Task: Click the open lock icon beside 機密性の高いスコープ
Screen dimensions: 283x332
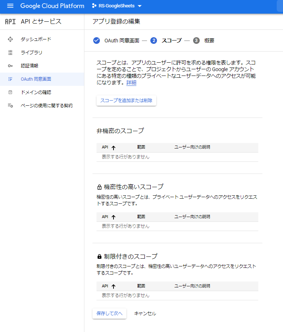Action: (x=99, y=187)
